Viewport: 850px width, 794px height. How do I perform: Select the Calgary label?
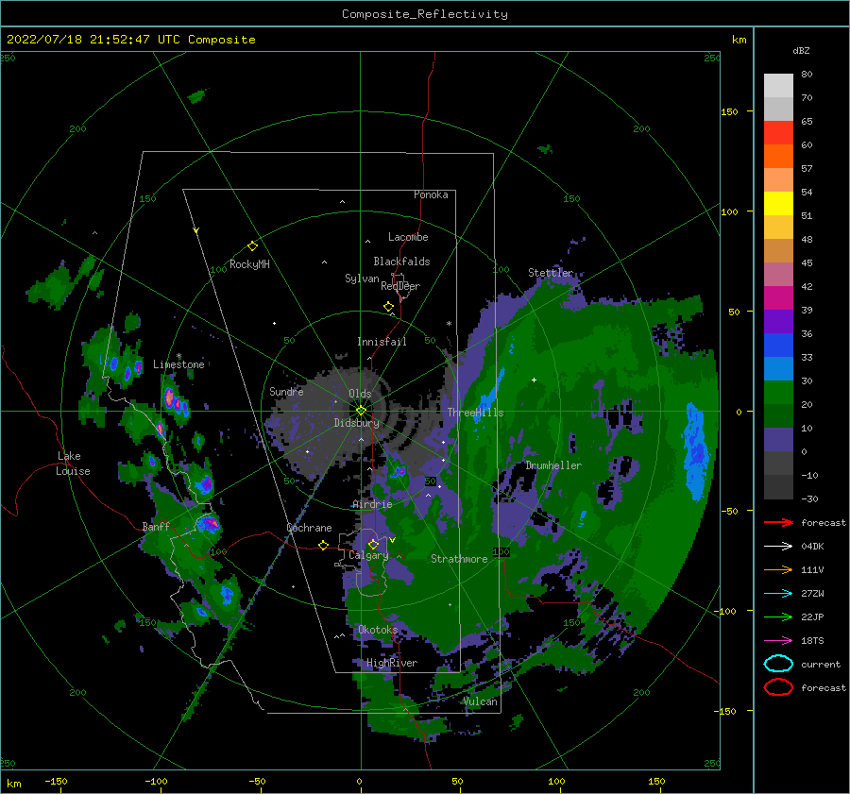(x=368, y=555)
